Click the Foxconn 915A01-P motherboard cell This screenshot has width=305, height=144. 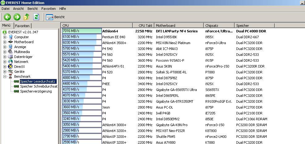pyautogui.click(x=170, y=60)
